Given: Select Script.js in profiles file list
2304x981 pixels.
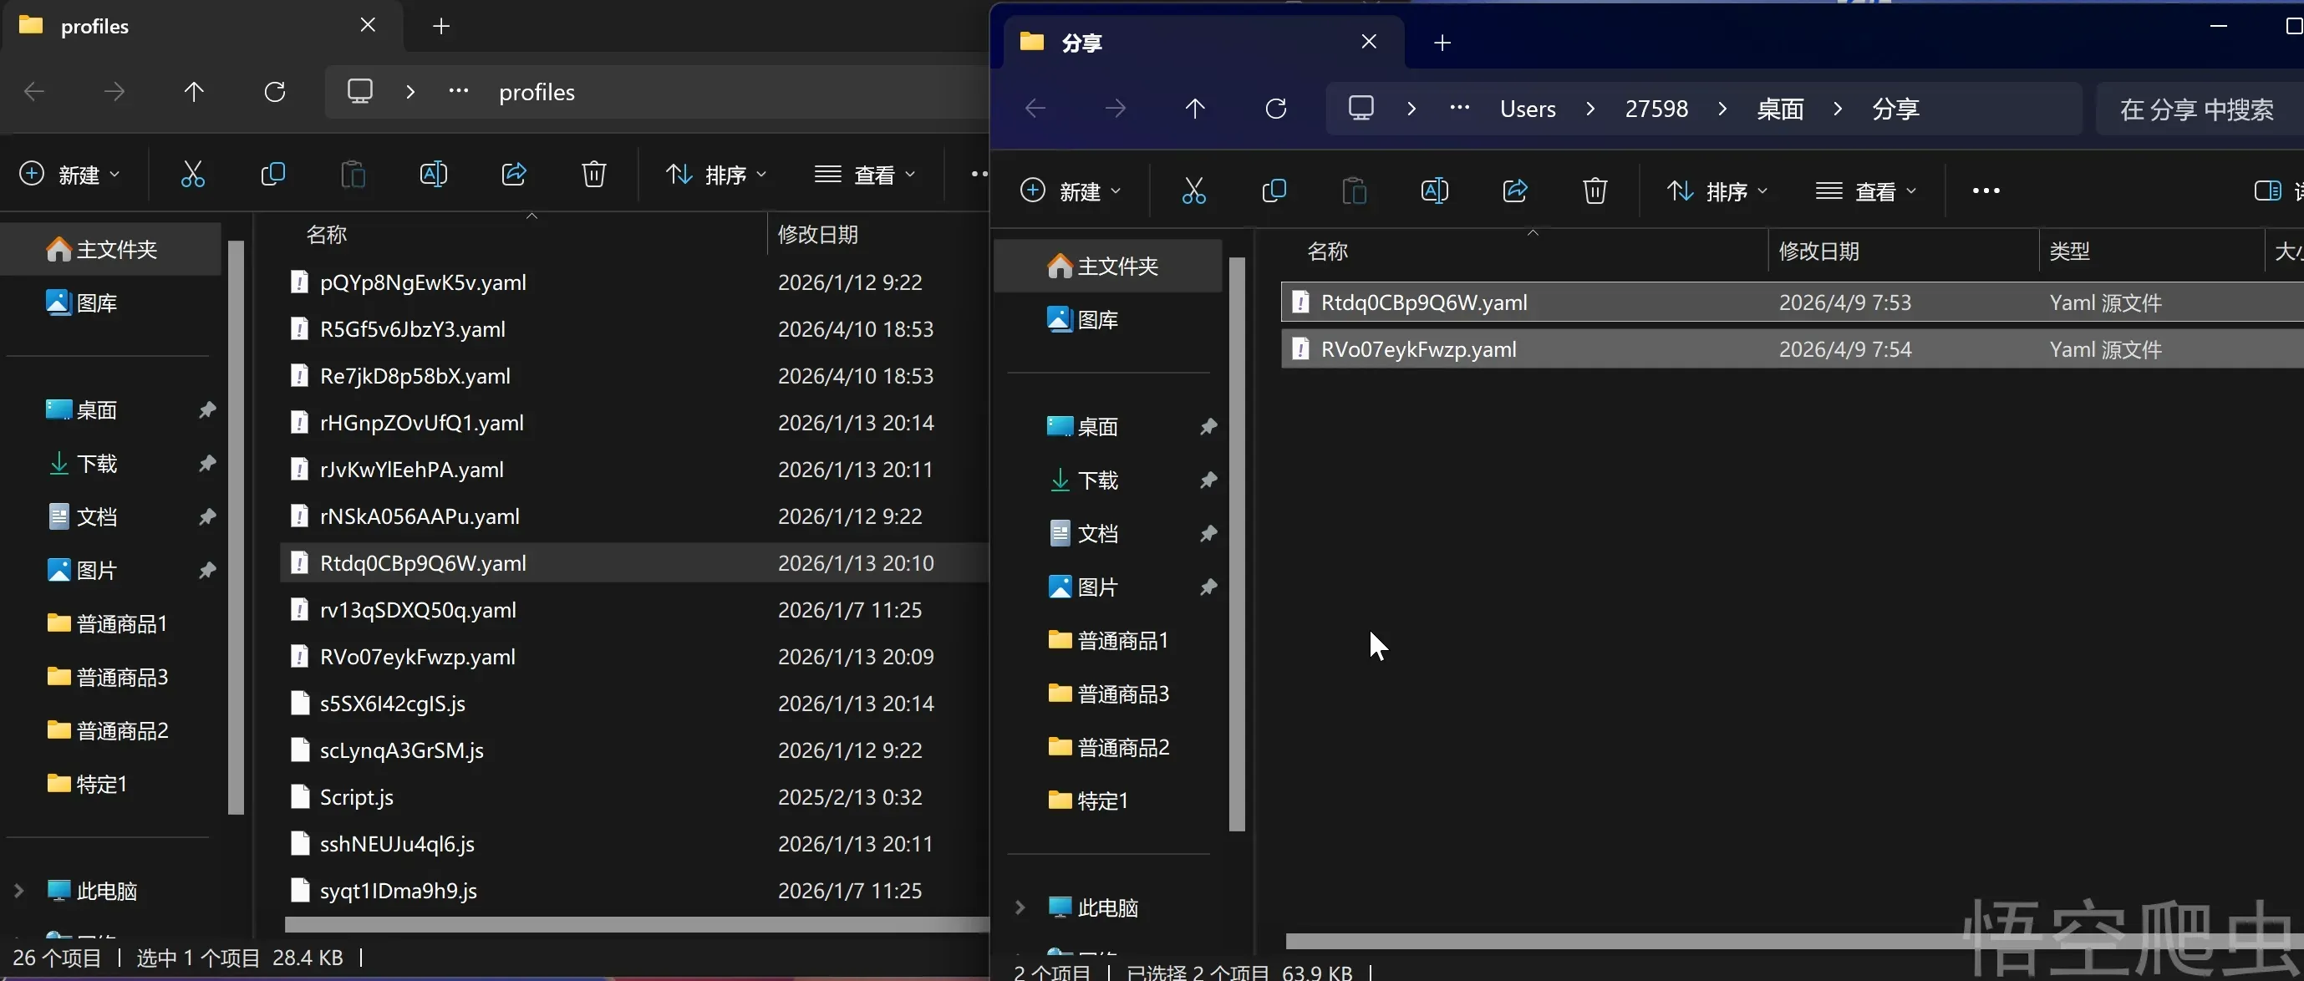Looking at the screenshot, I should pos(356,797).
